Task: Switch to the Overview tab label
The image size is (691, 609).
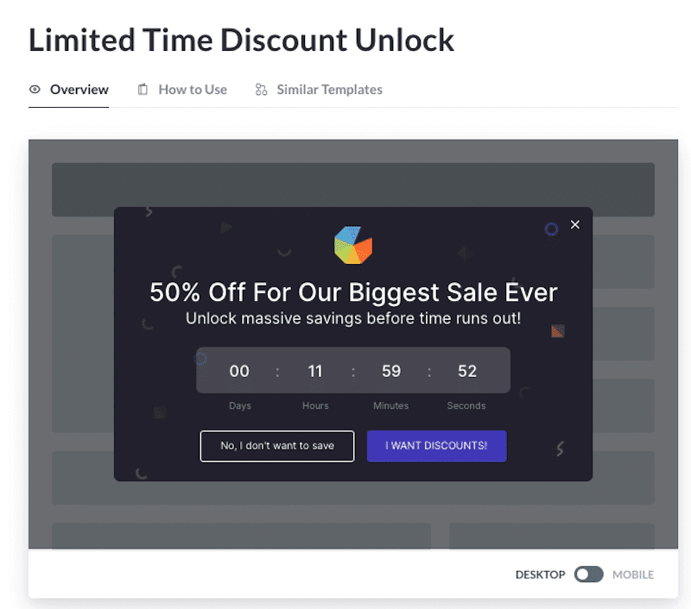Action: coord(79,90)
